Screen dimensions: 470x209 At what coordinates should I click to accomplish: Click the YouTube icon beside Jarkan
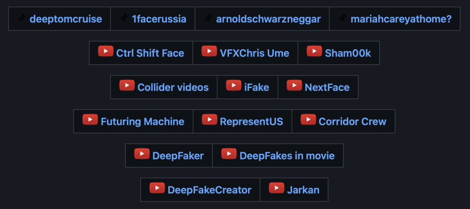point(276,188)
